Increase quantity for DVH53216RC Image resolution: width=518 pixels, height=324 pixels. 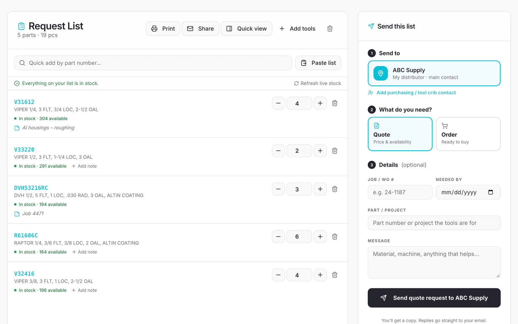320,189
